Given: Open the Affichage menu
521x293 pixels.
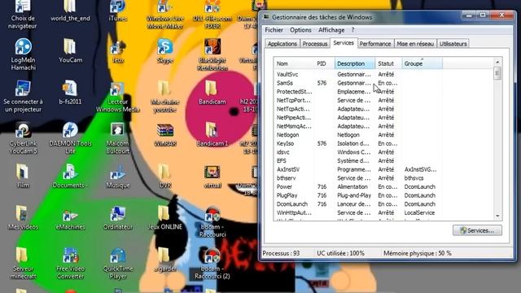Looking at the screenshot, I should click(331, 30).
